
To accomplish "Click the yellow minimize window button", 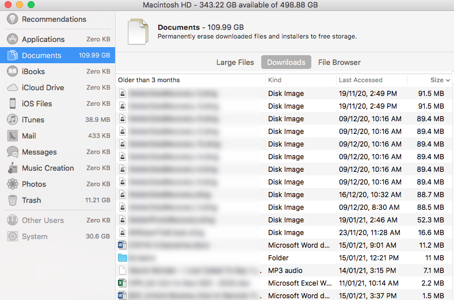I will (x=20, y=5).
